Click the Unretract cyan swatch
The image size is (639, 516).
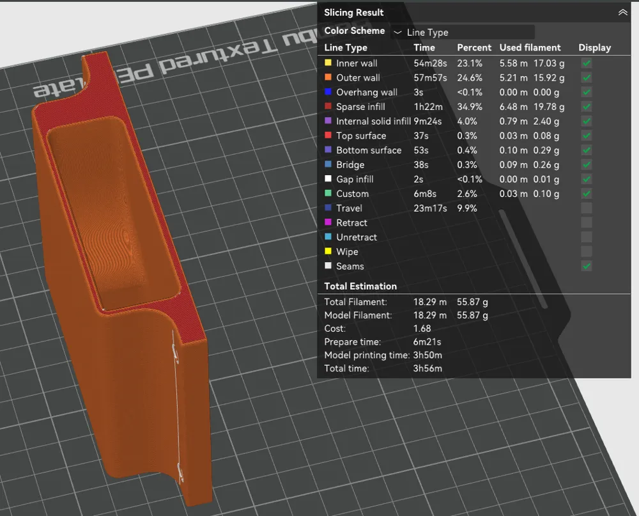pos(328,237)
